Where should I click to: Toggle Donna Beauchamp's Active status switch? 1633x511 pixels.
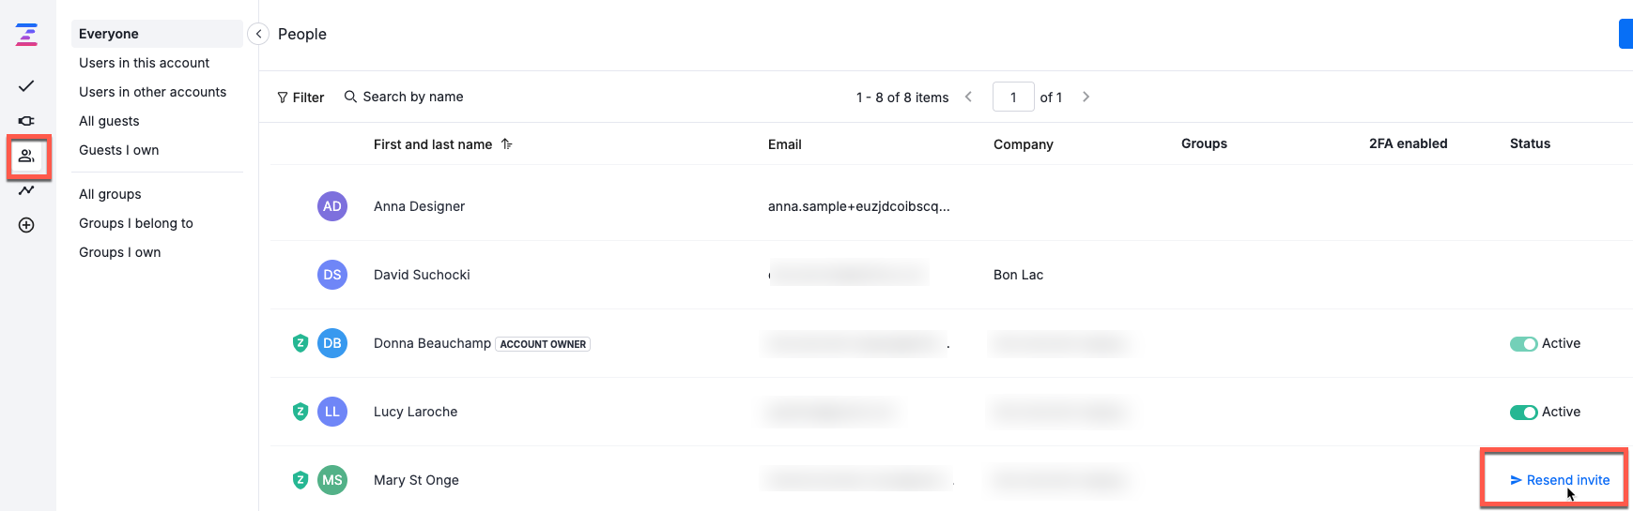coord(1523,344)
